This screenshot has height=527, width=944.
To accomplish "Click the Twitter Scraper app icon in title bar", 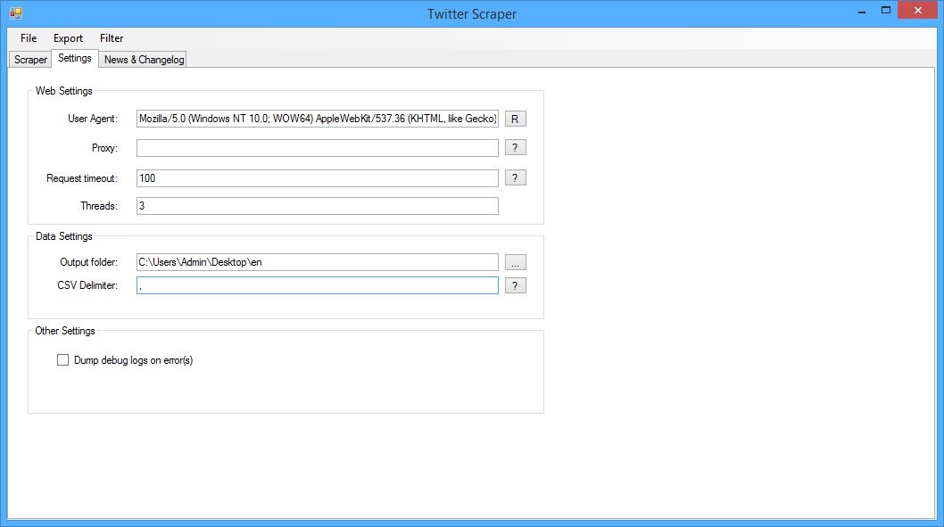I will click(x=16, y=13).
